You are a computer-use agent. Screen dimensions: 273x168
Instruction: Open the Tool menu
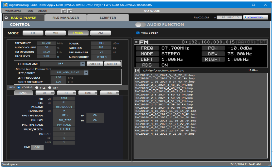click(x=30, y=11)
